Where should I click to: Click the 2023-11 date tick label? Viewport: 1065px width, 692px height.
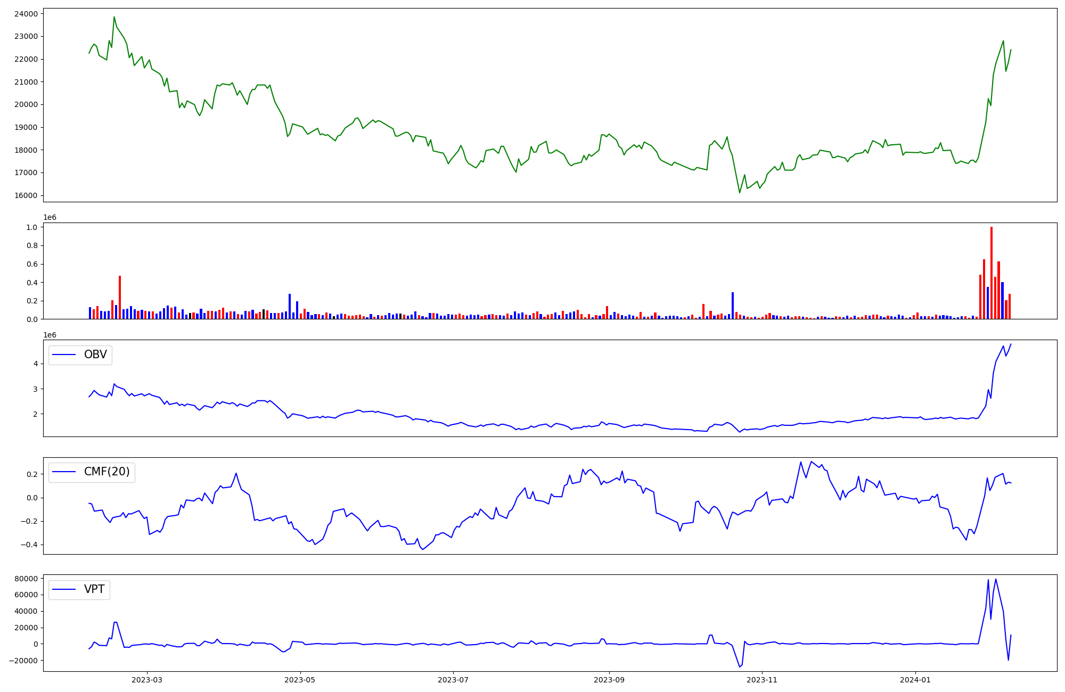pos(762,680)
